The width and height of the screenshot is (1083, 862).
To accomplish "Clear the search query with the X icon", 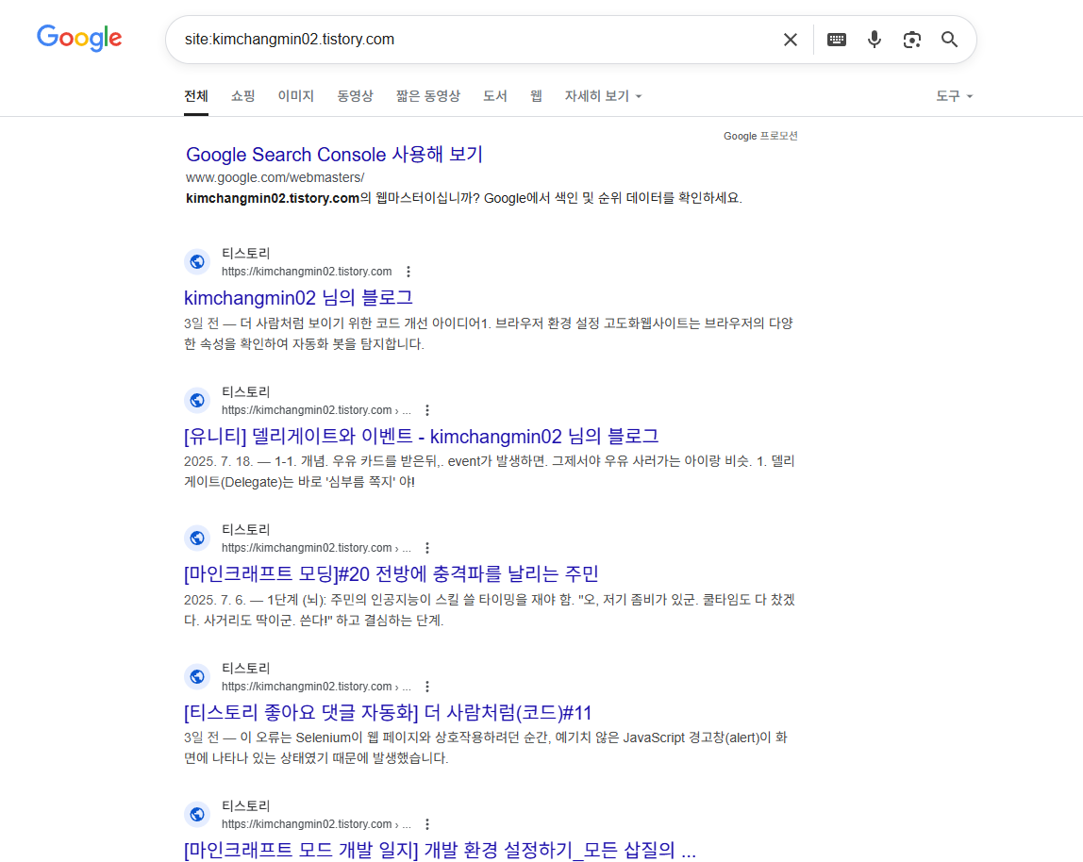I will 791,40.
